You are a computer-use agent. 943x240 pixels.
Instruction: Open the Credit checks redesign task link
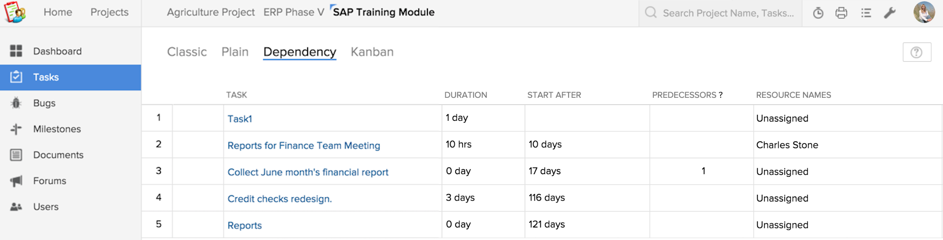(279, 199)
